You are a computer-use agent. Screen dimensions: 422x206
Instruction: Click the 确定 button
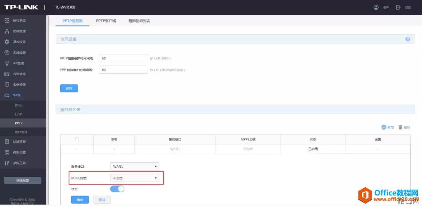80,200
